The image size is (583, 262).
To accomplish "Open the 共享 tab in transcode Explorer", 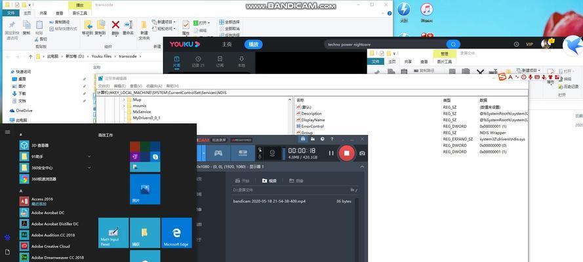I will point(43,13).
